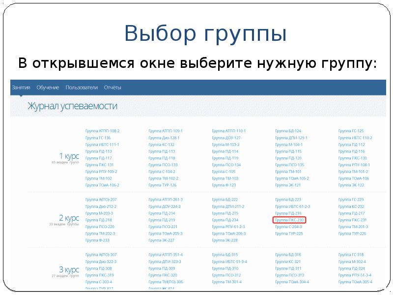Open Группа ГС-125
The height and width of the screenshot is (295, 393).
pyautogui.click(x=351, y=130)
